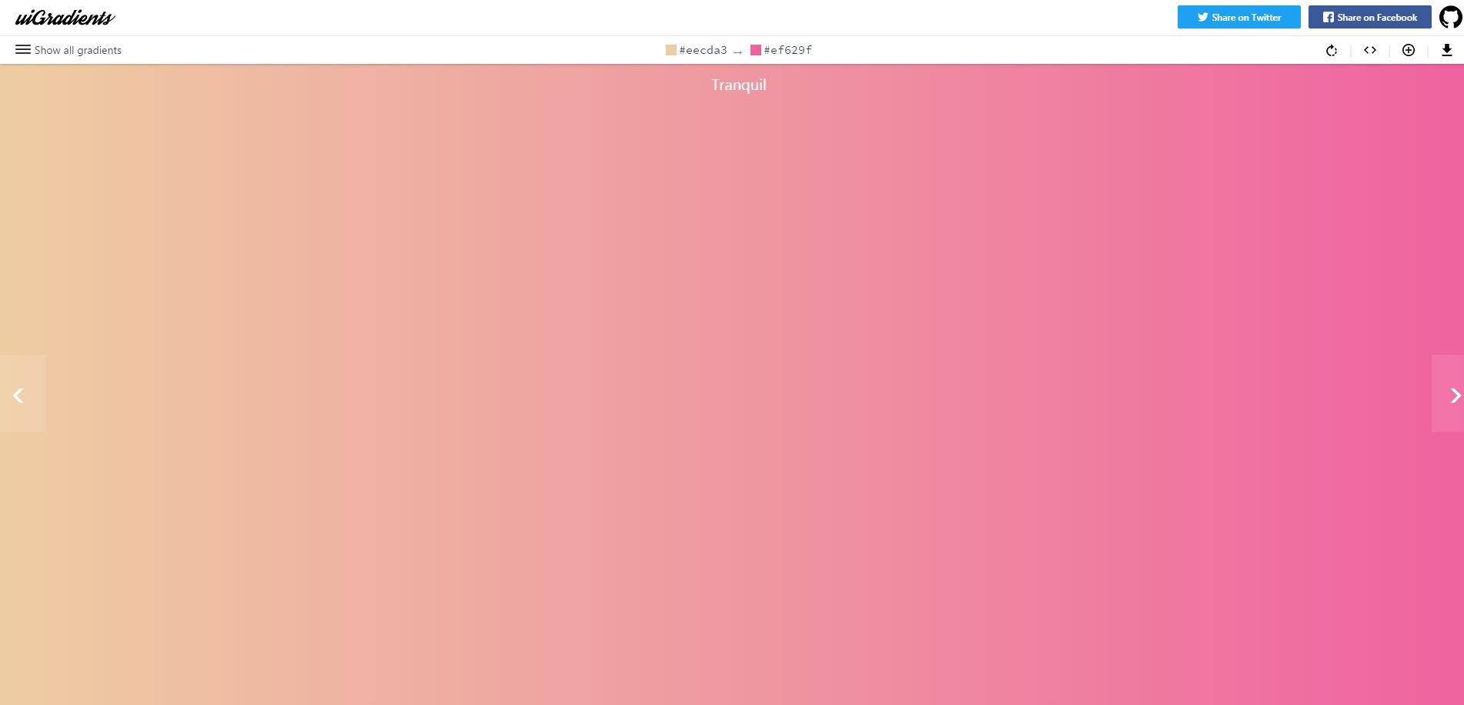The width and height of the screenshot is (1464, 705).
Task: Click the Tranquil gradient title
Action: click(x=739, y=85)
